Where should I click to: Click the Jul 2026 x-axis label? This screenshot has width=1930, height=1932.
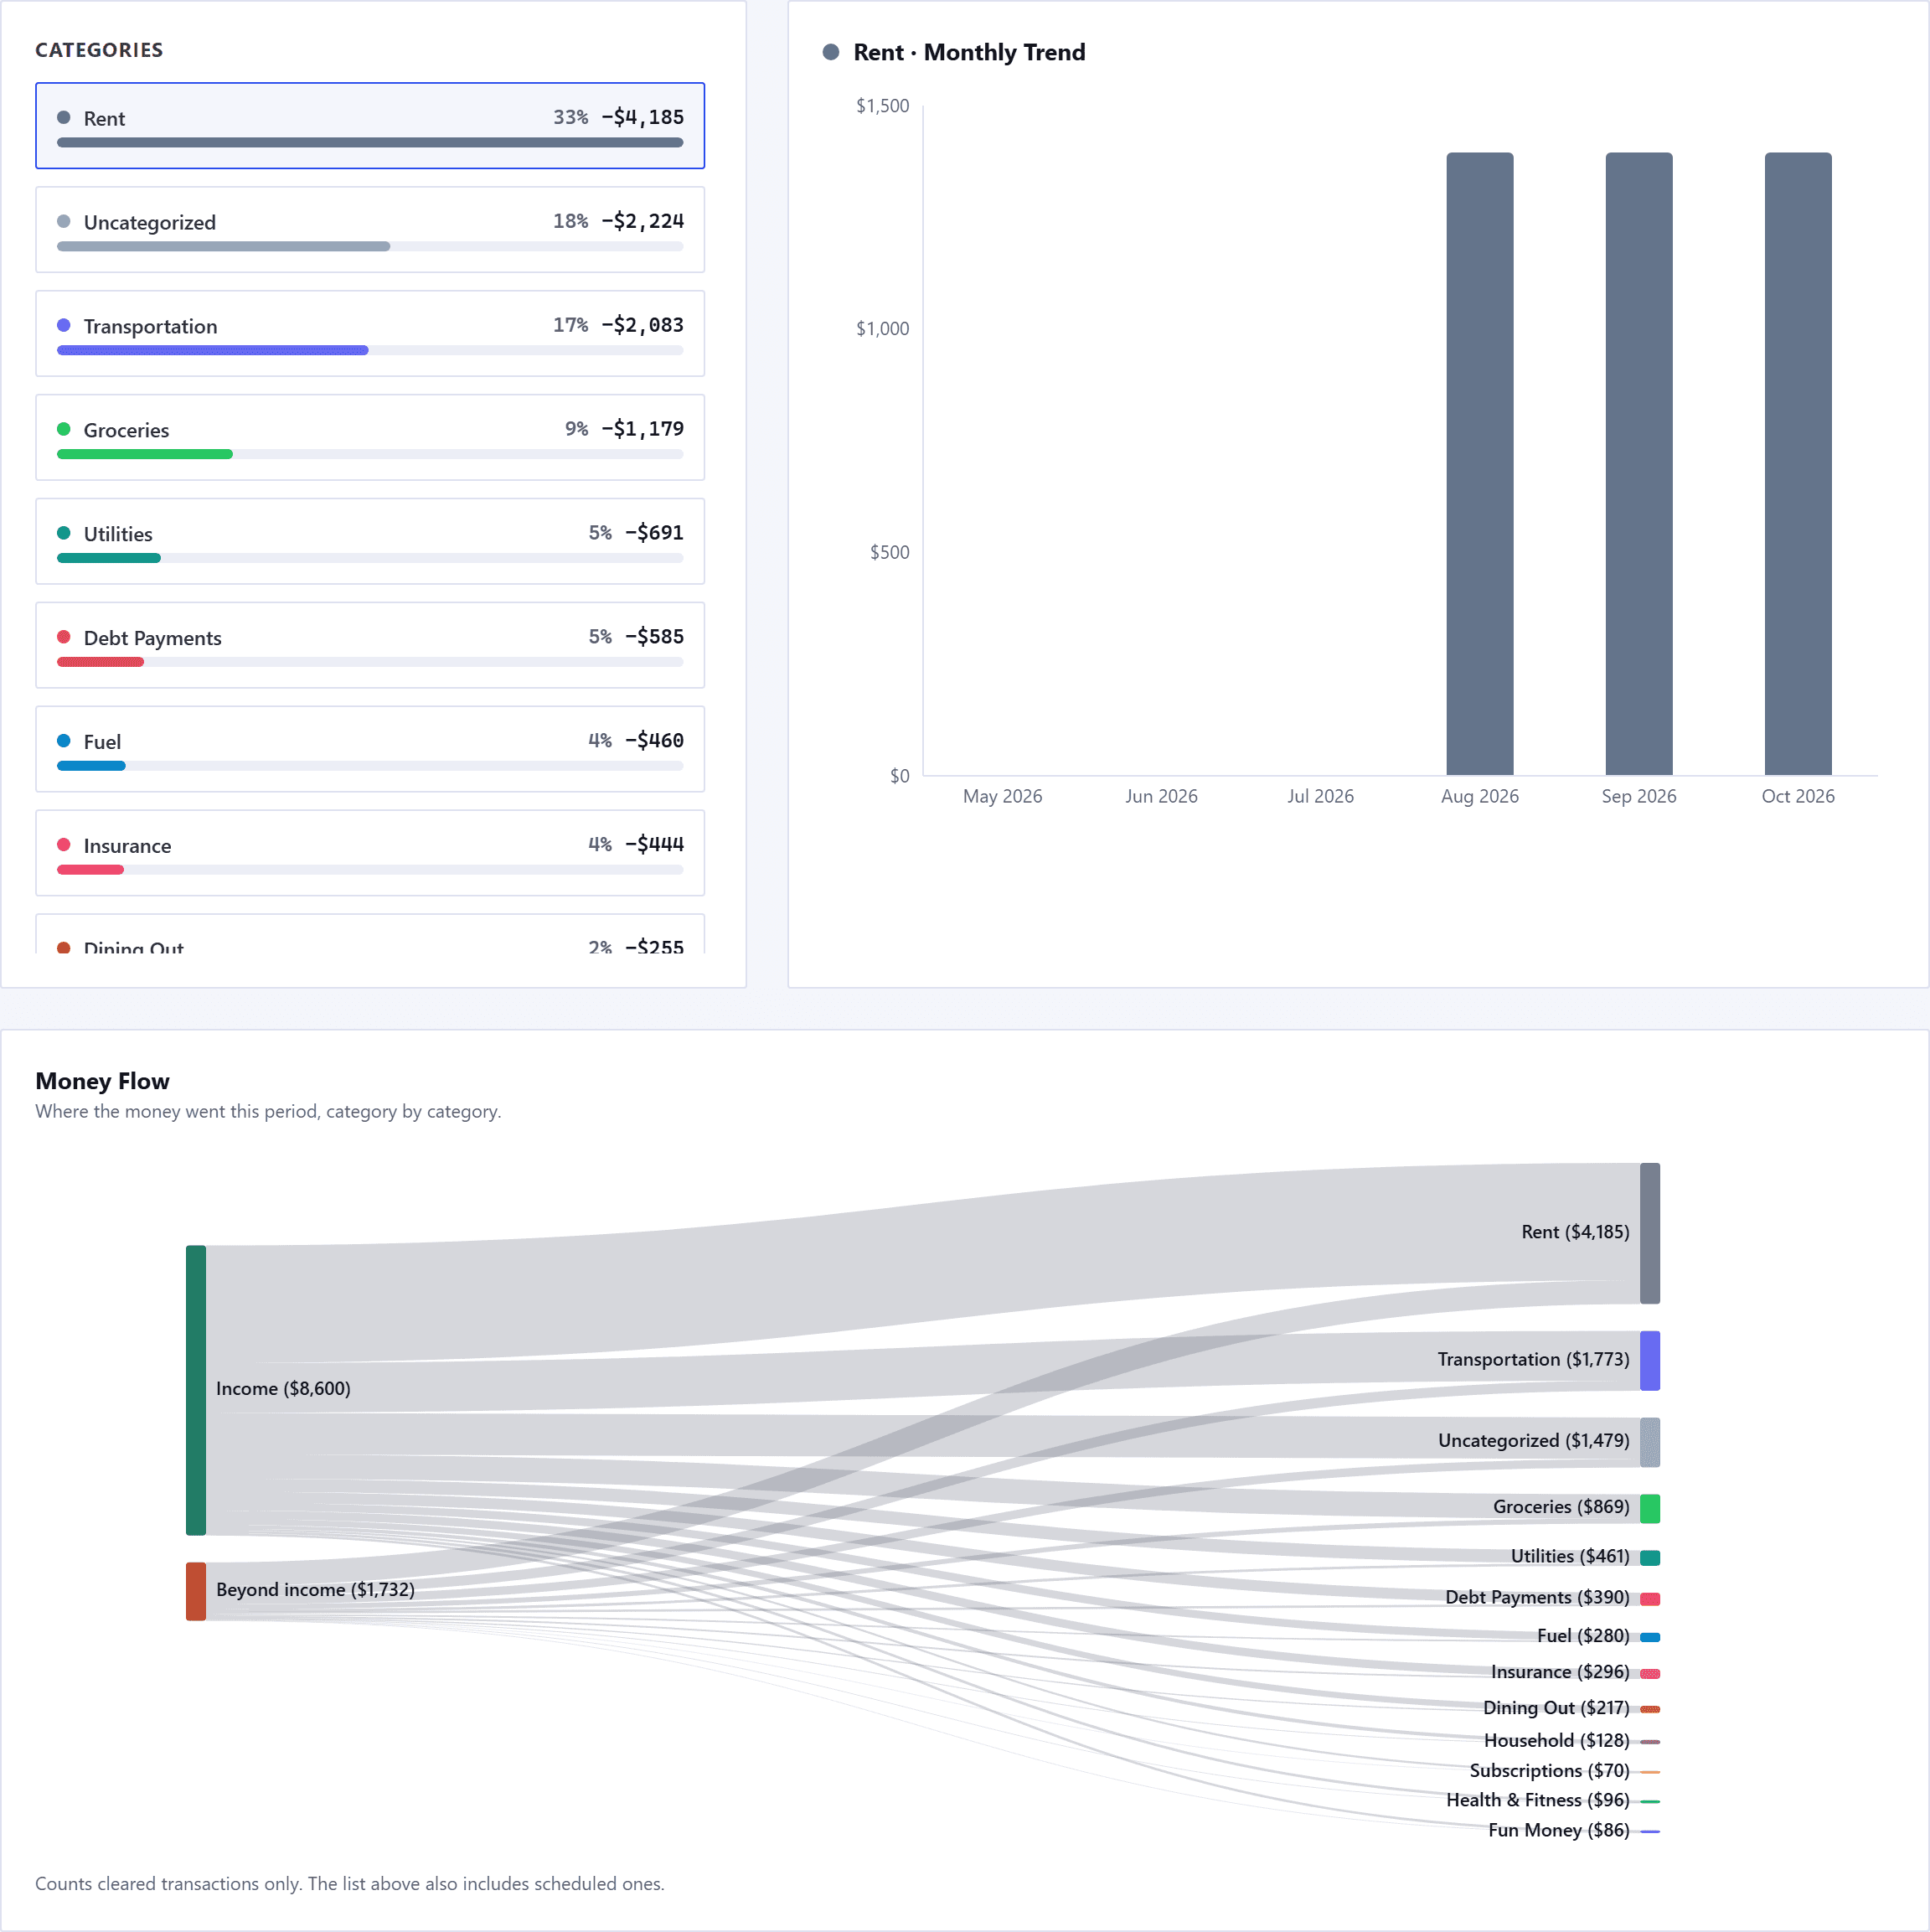coord(1320,797)
